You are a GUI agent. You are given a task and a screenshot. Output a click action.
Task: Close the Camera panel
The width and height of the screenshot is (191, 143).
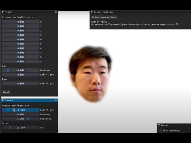click(x=56, y=100)
